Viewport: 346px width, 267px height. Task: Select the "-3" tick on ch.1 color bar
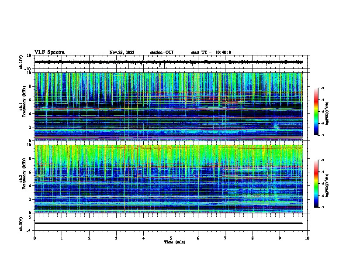pos(322,88)
